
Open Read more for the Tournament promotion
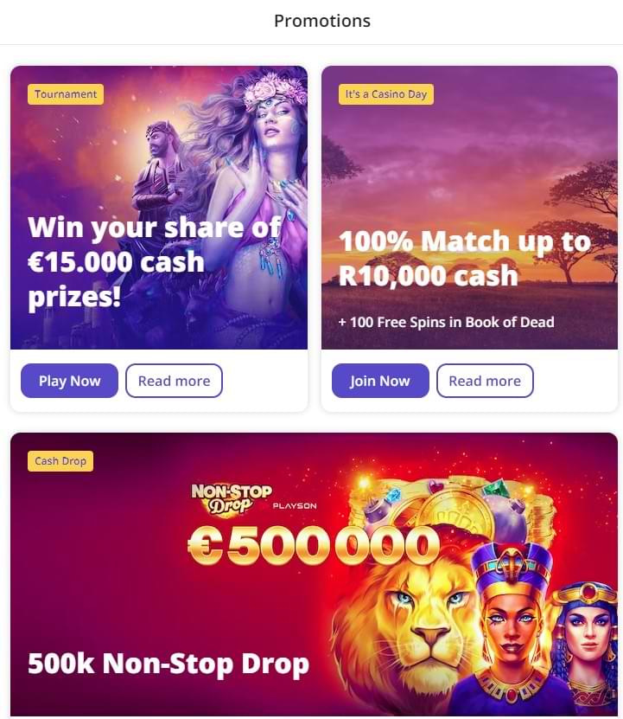[174, 381]
